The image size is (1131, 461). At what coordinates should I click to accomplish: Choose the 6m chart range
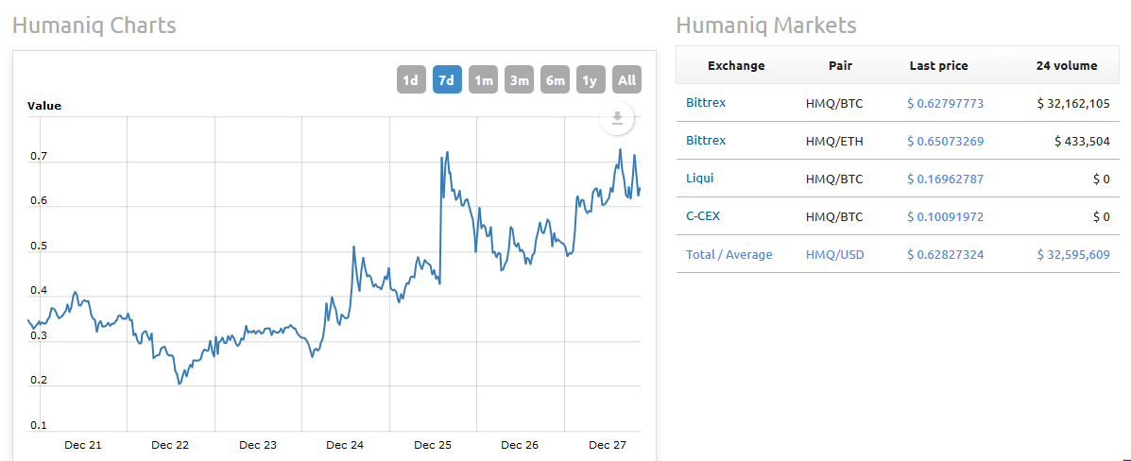[x=555, y=80]
